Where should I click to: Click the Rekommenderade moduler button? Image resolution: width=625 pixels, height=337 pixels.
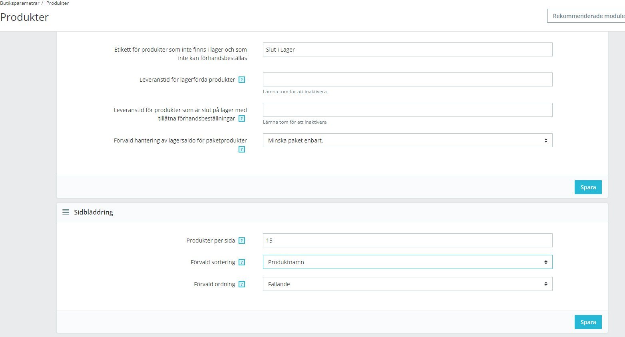(x=586, y=16)
